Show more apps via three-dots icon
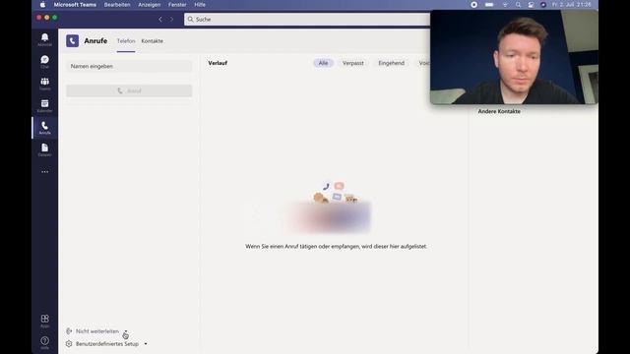 (44, 172)
